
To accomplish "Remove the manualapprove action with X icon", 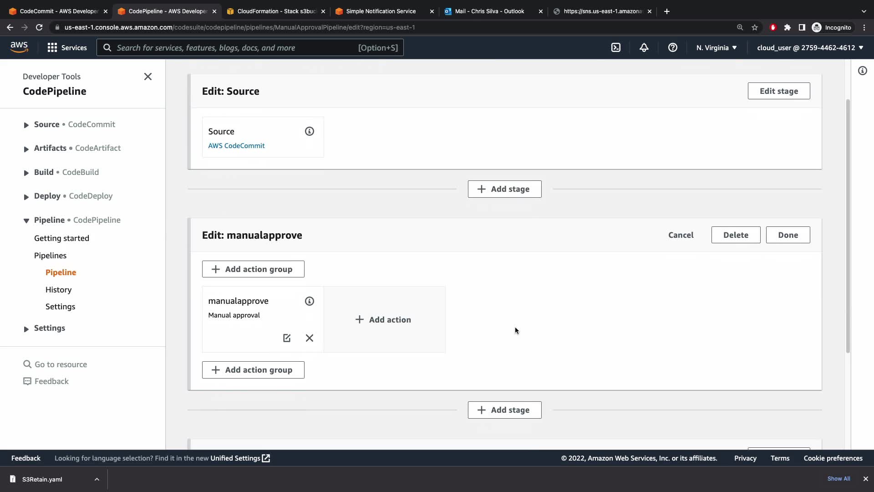I will [x=310, y=338].
